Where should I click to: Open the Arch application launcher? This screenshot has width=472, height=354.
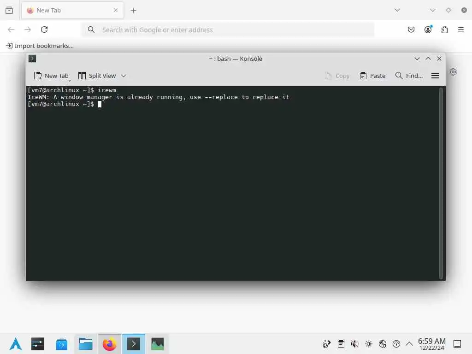pyautogui.click(x=16, y=344)
